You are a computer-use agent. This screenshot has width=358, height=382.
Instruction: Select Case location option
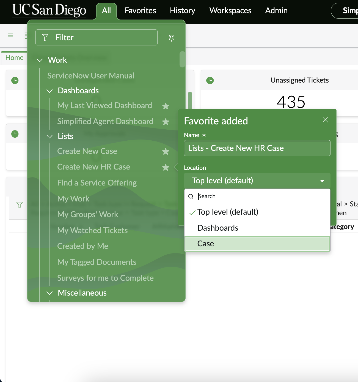click(x=257, y=244)
